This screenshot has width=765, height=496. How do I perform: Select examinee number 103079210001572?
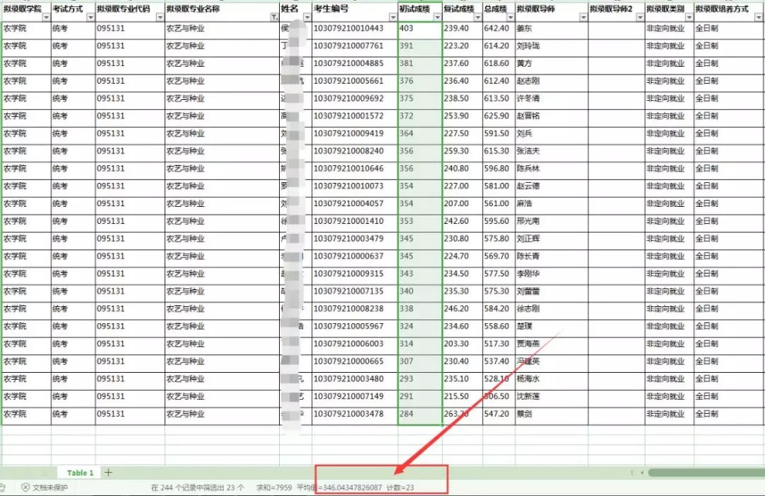(x=355, y=116)
